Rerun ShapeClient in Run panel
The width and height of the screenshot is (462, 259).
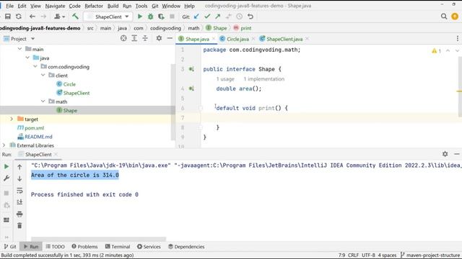(x=6, y=166)
